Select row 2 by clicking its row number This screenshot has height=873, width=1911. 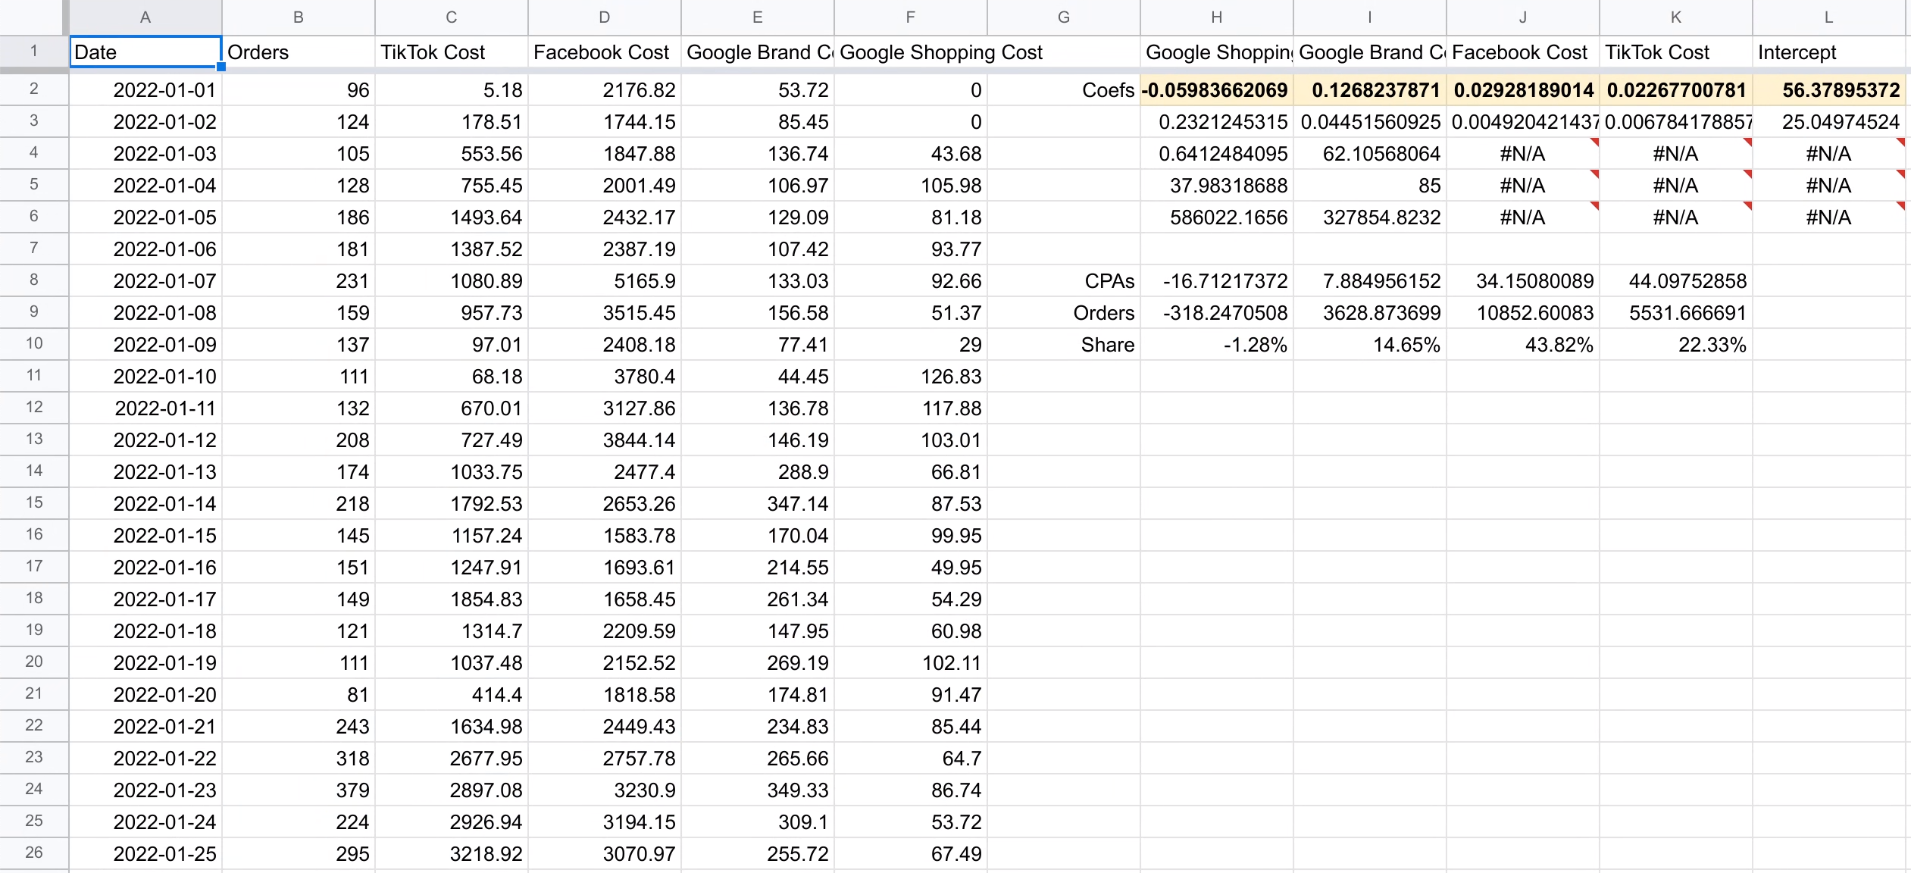point(34,89)
